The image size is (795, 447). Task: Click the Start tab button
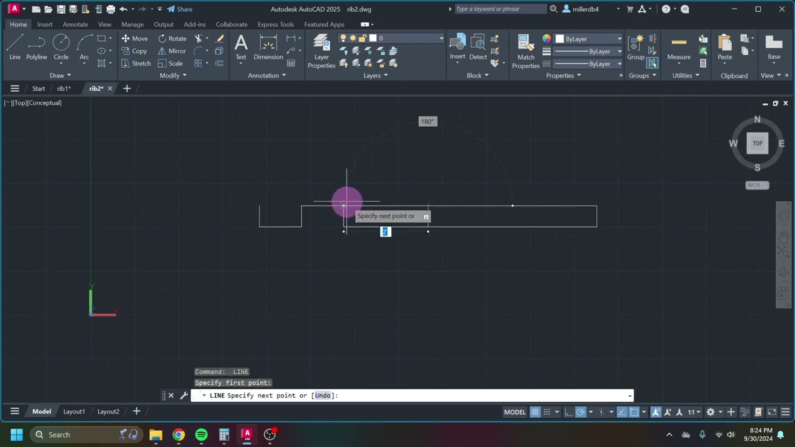point(39,89)
